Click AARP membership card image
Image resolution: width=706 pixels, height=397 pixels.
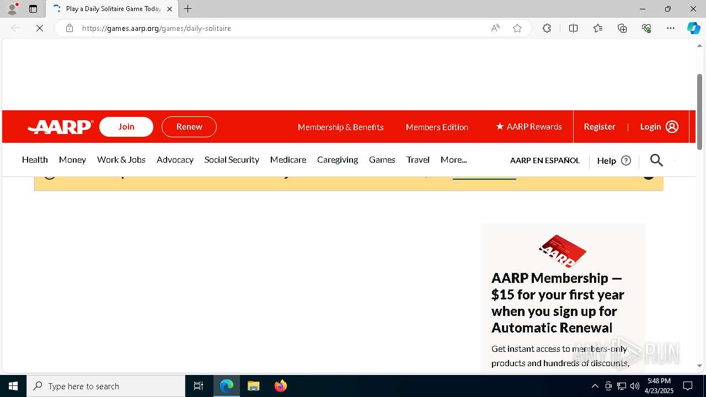click(x=563, y=251)
